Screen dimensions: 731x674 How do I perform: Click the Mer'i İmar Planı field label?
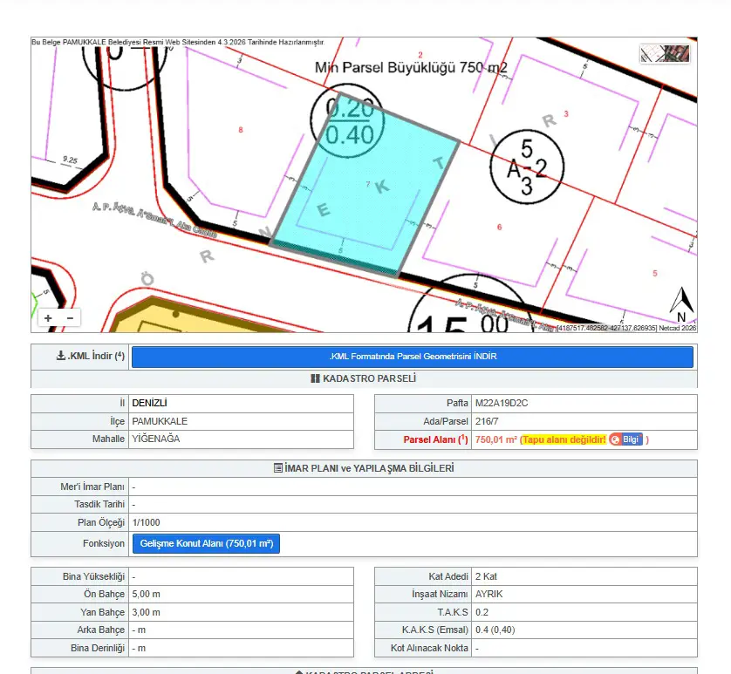click(x=92, y=487)
